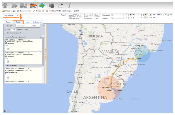Switch to the Camiones panel tab
This screenshot has width=175, height=115.
tap(22, 26)
